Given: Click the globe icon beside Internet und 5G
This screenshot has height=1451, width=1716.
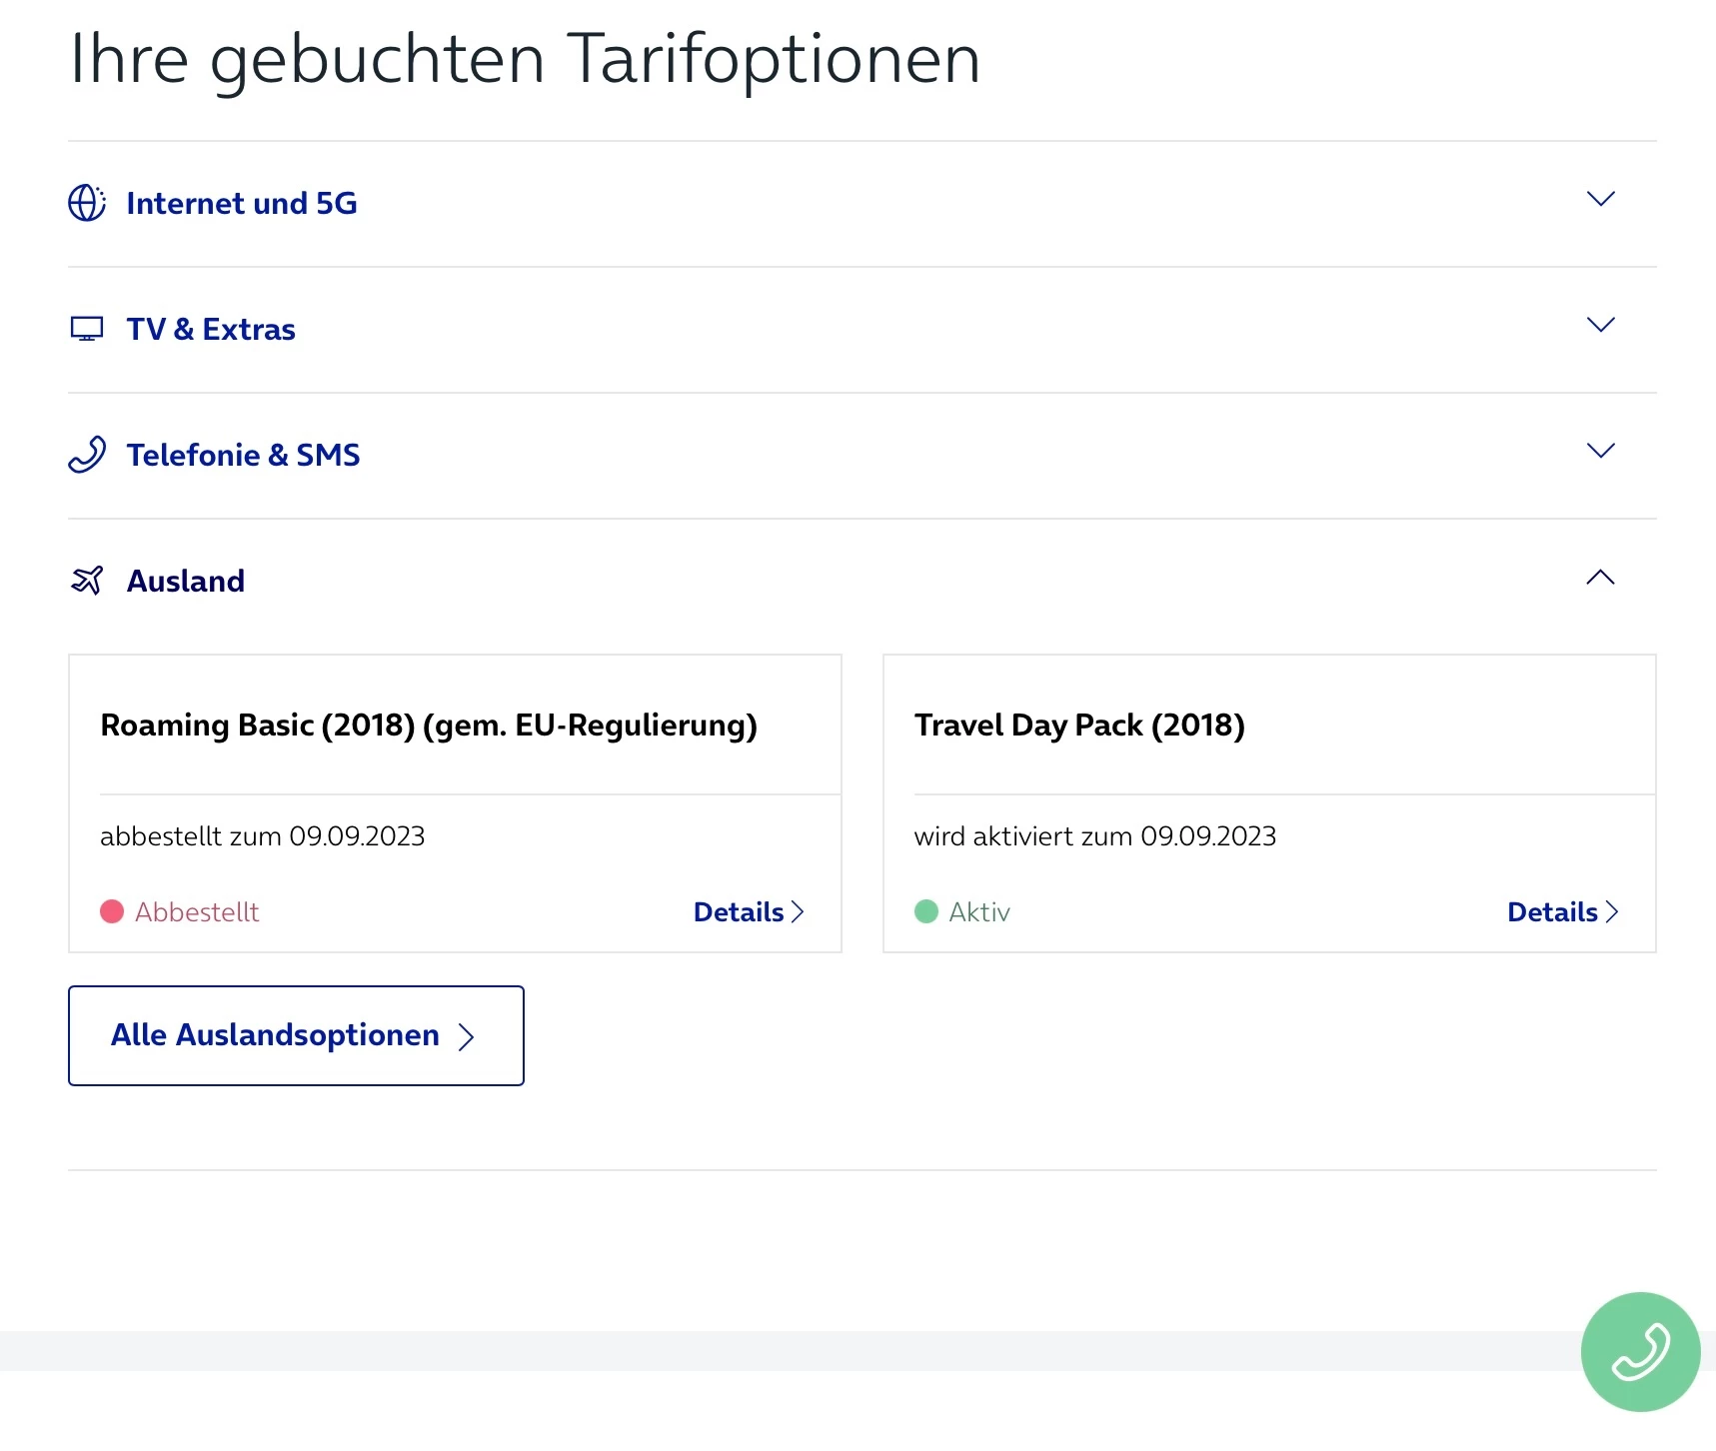Looking at the screenshot, I should 87,203.
